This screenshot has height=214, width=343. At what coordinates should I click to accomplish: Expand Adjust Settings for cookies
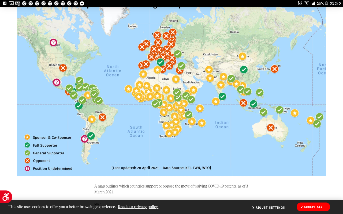(x=269, y=208)
